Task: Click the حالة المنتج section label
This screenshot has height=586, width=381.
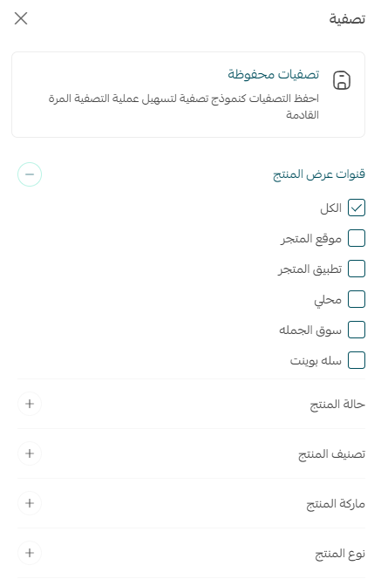Action: click(337, 405)
